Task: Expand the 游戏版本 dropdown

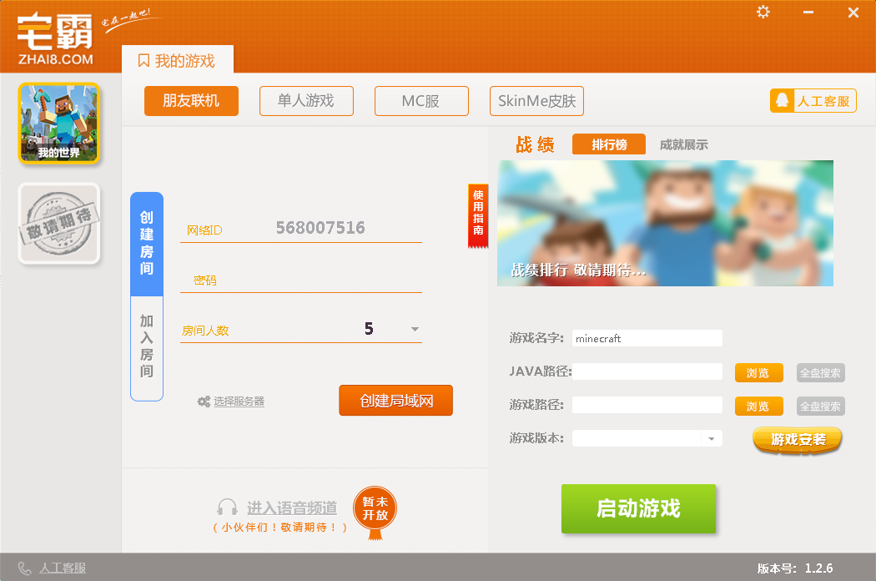Action: point(712,437)
